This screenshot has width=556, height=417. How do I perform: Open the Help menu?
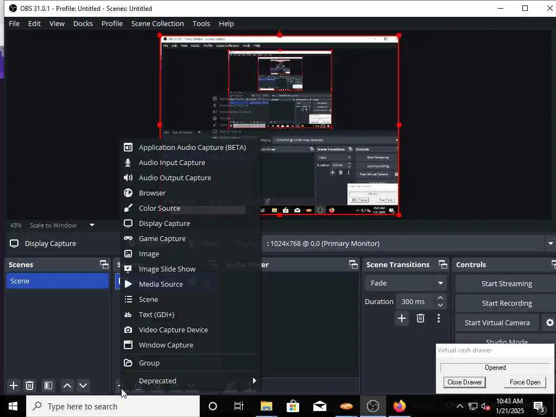(x=226, y=24)
